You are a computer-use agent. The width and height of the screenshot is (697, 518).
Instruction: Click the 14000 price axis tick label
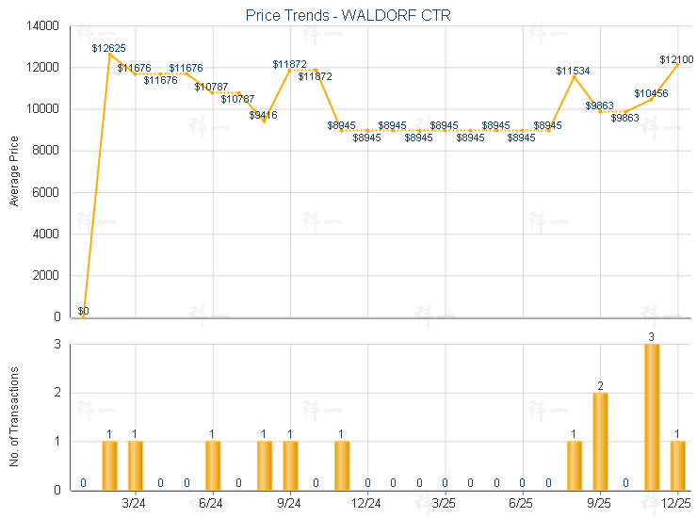point(44,26)
